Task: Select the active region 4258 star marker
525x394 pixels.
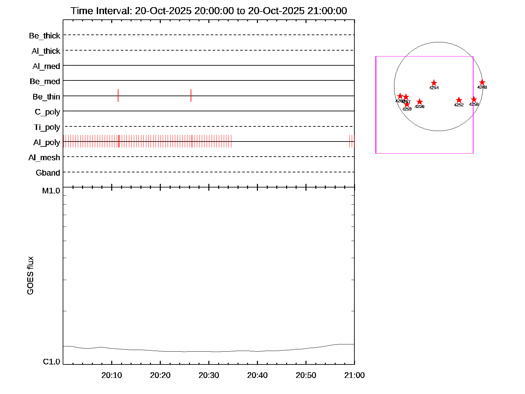Action: click(x=474, y=99)
